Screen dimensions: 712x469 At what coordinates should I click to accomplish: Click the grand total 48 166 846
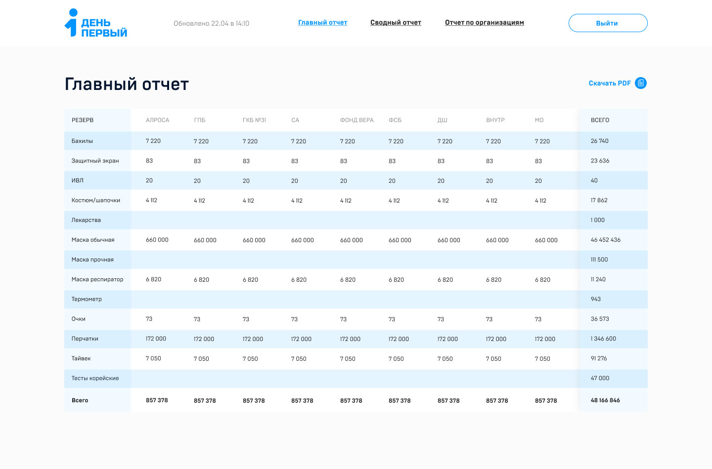click(605, 400)
